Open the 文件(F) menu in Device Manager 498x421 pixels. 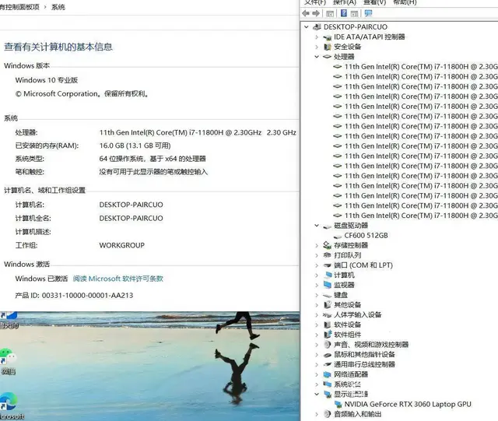click(x=315, y=2)
